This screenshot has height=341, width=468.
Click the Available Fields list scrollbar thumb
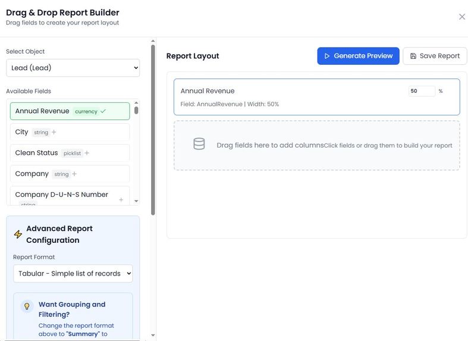[x=136, y=110]
